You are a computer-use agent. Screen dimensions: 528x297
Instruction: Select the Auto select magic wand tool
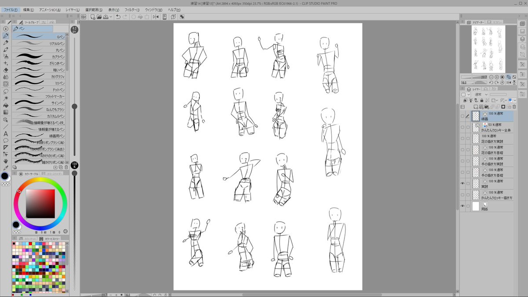6,98
